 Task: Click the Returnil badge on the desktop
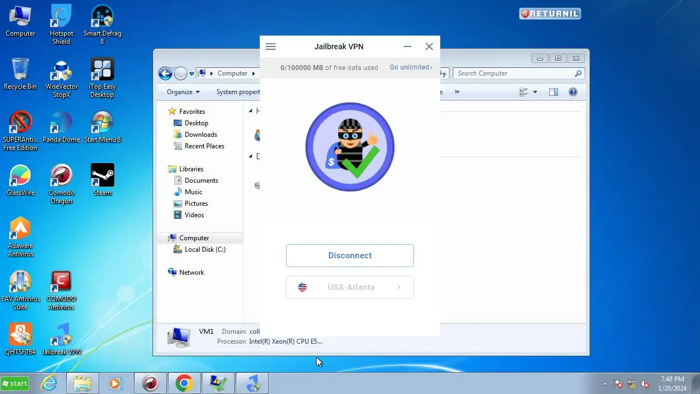click(x=550, y=14)
